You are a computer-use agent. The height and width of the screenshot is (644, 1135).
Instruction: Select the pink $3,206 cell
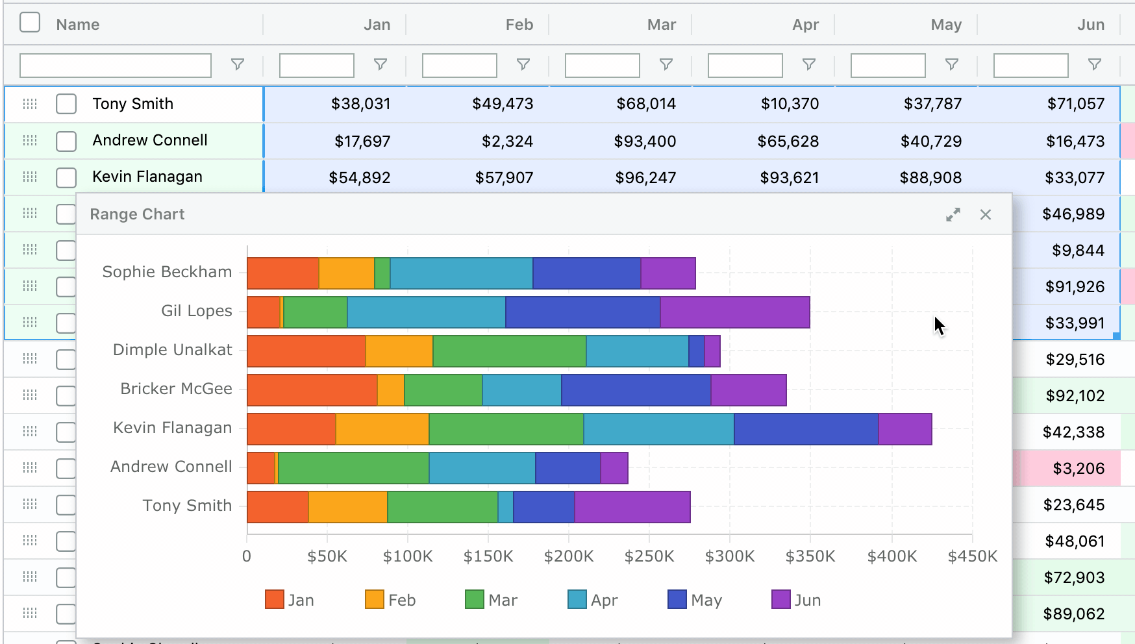click(1067, 468)
